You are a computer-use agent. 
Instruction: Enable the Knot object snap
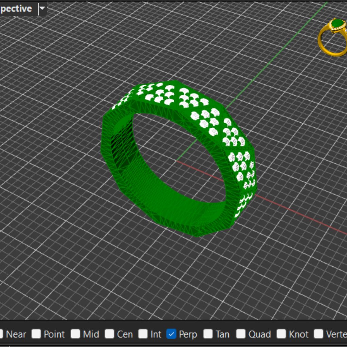(281, 334)
